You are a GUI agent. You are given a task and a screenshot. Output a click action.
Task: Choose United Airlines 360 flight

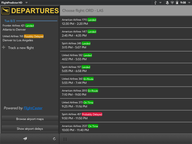[x=126, y=81]
